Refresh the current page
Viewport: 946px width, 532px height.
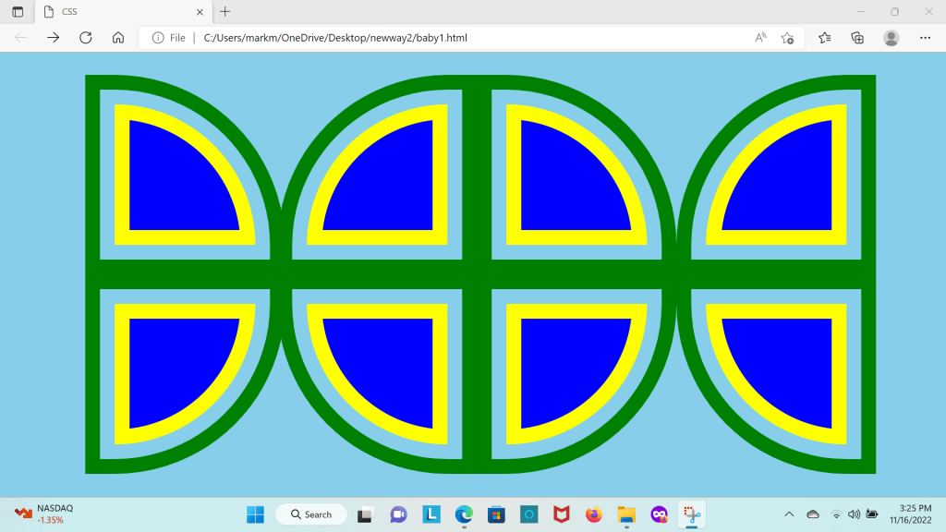click(86, 38)
